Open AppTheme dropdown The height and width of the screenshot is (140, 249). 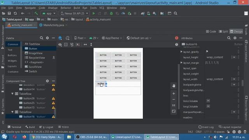pos(112,38)
